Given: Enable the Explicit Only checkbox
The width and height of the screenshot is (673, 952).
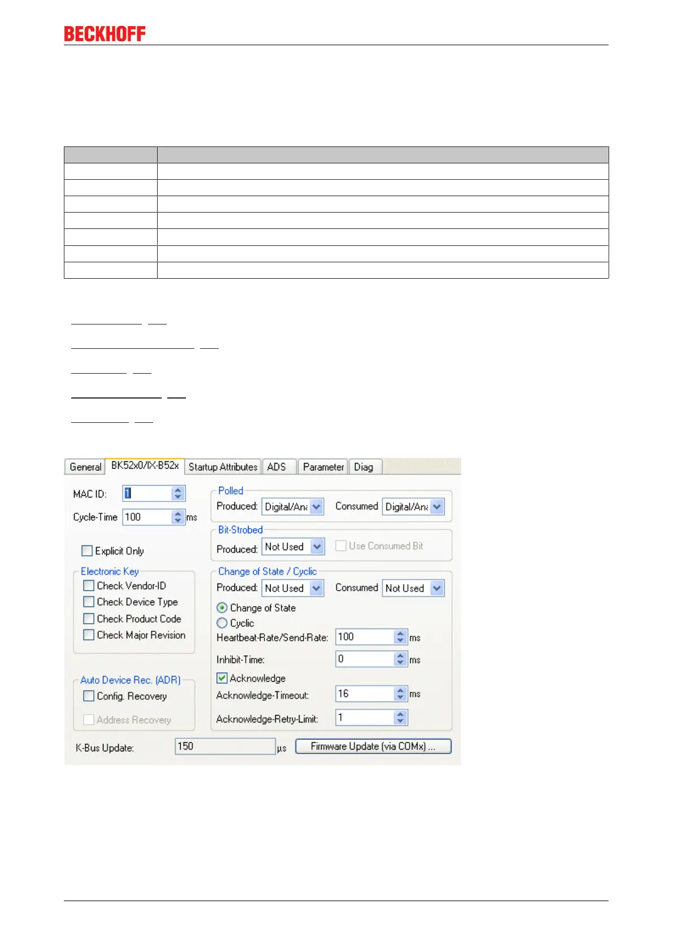Looking at the screenshot, I should (87, 551).
